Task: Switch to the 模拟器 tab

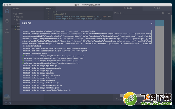Action: click(128, 8)
